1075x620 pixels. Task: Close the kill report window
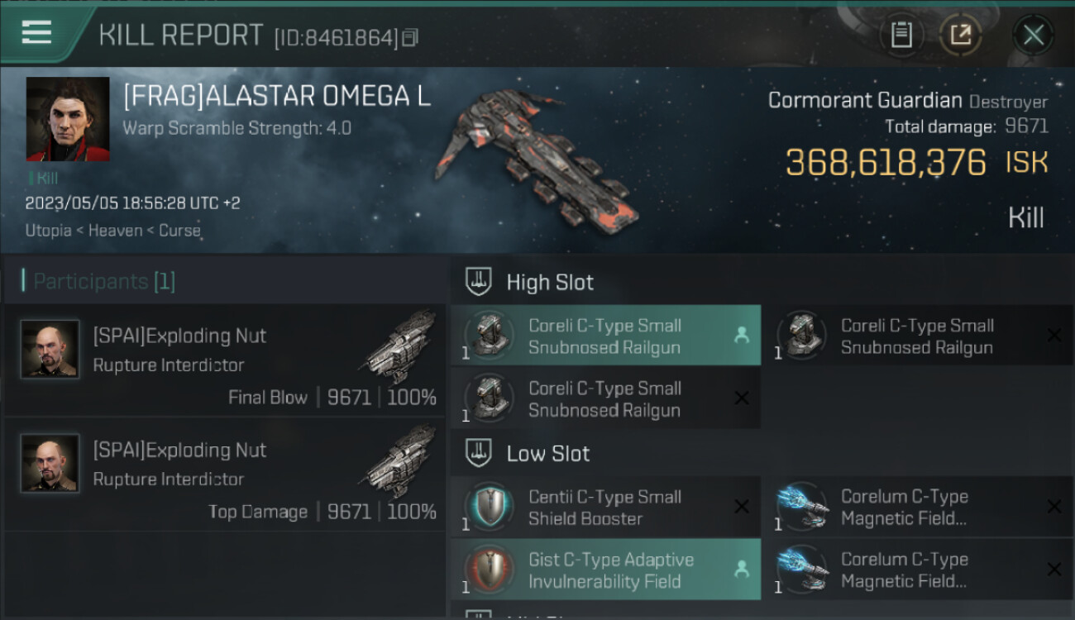point(1033,35)
